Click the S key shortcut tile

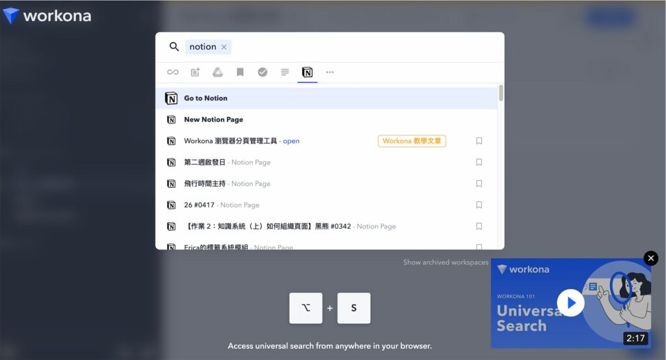coord(354,308)
